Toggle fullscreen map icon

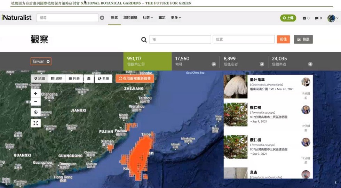[x=35, y=123]
